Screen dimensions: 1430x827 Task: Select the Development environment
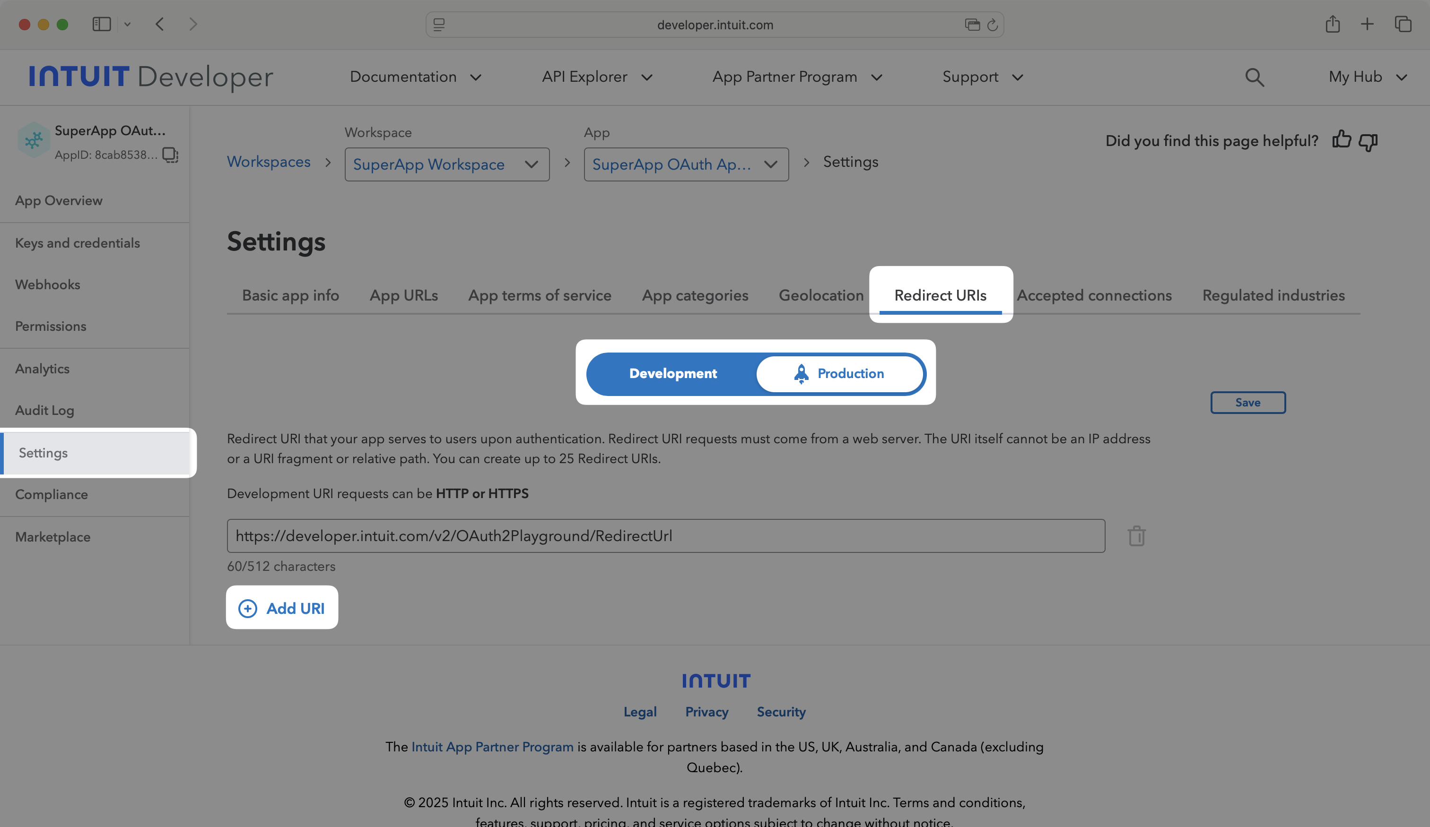pyautogui.click(x=672, y=373)
